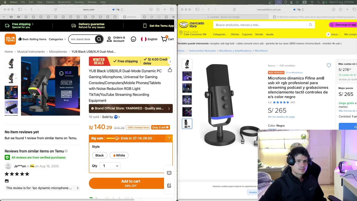Click Add to cart button
Image resolution: width=357 pixels, height=201 pixels.
point(131,183)
